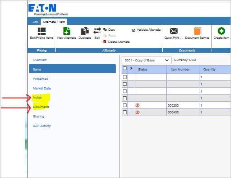The height and width of the screenshot is (178, 231).
Task: Open Market Data in the sidebar
Action: click(42, 89)
